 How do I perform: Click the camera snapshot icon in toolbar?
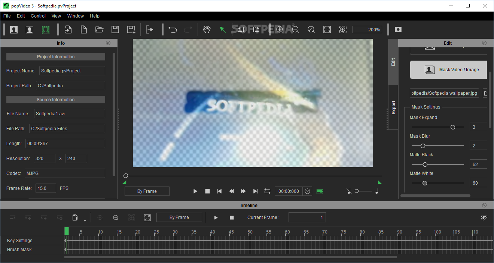click(398, 29)
